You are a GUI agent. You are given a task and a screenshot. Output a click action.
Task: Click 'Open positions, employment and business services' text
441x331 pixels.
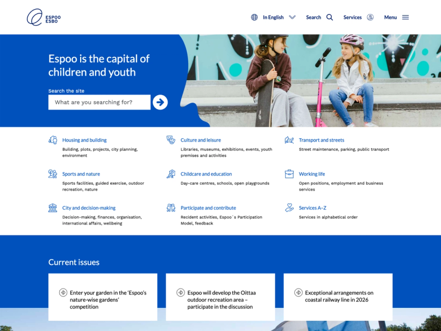[x=341, y=186]
